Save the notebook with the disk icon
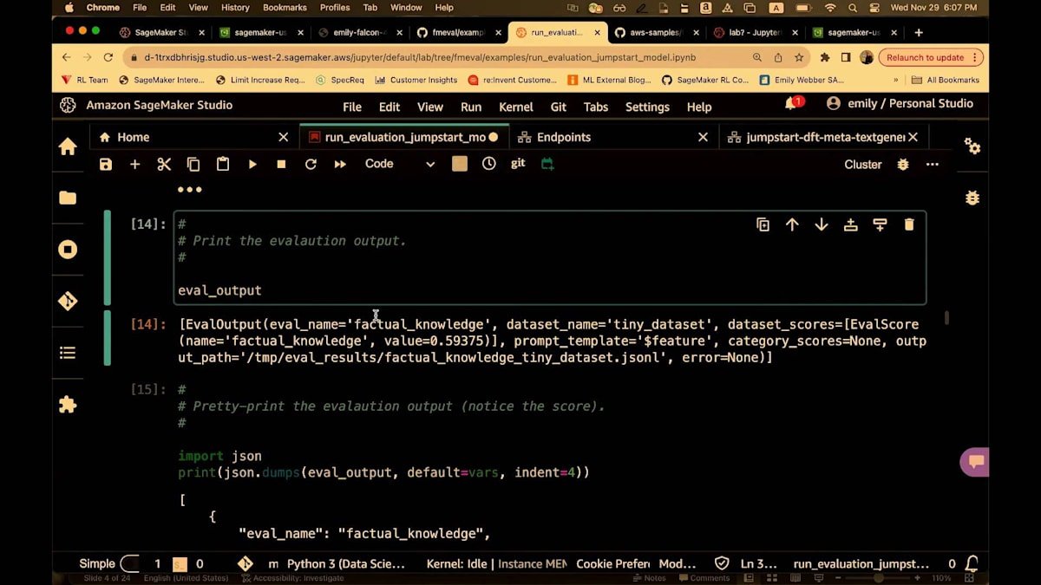 point(106,164)
